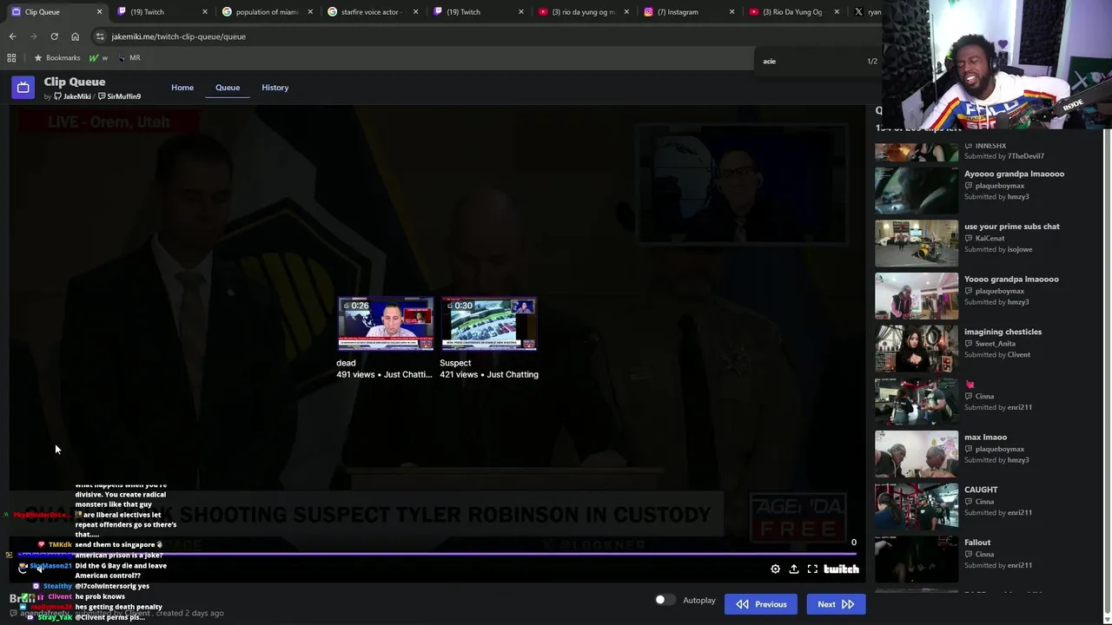Click the Clip Queue page title
Screen dimensions: 1112x625
tap(75, 82)
